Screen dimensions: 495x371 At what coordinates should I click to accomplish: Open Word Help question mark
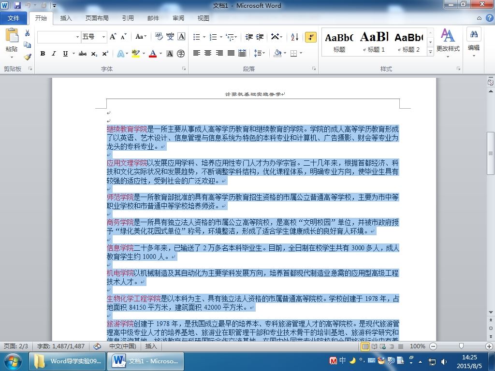[489, 18]
